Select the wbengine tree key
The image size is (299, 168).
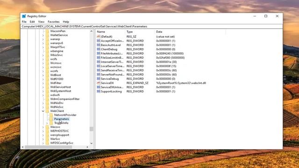point(57,51)
